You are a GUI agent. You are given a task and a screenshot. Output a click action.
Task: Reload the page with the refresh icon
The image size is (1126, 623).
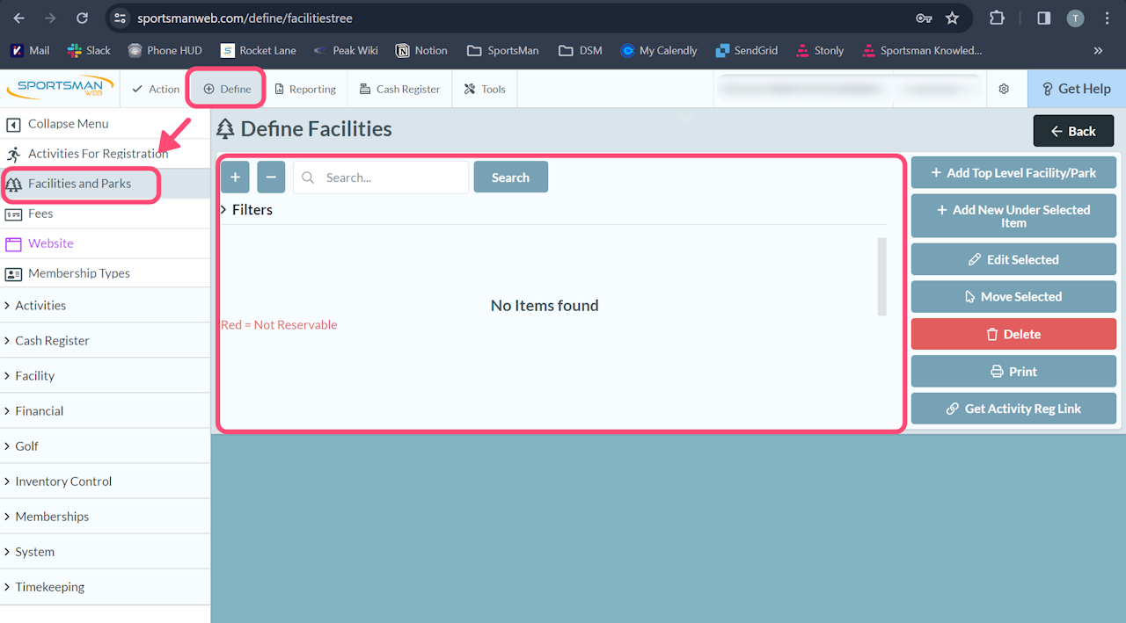[x=82, y=18]
